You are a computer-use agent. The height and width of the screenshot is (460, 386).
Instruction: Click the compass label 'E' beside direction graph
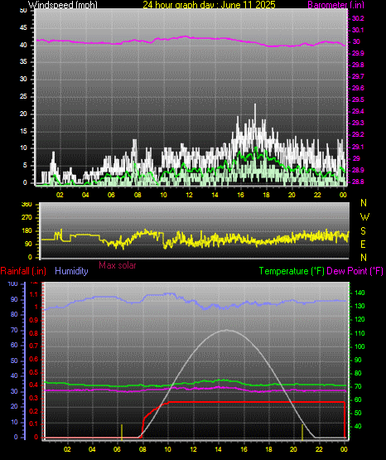pos(363,245)
